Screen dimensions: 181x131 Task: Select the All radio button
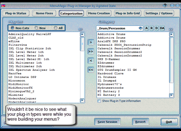pos(56,28)
